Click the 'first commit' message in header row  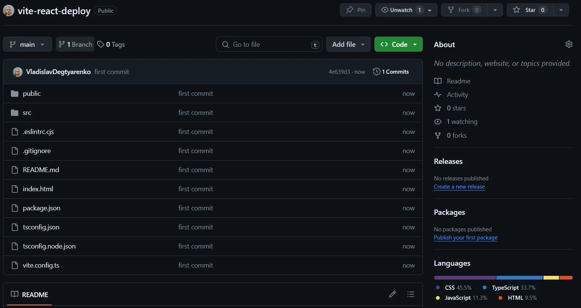tap(112, 72)
